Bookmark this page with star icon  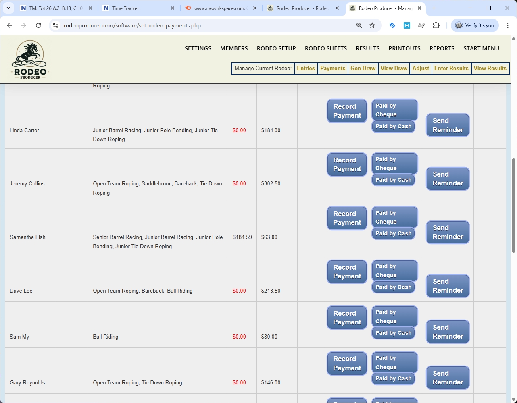tap(372, 25)
